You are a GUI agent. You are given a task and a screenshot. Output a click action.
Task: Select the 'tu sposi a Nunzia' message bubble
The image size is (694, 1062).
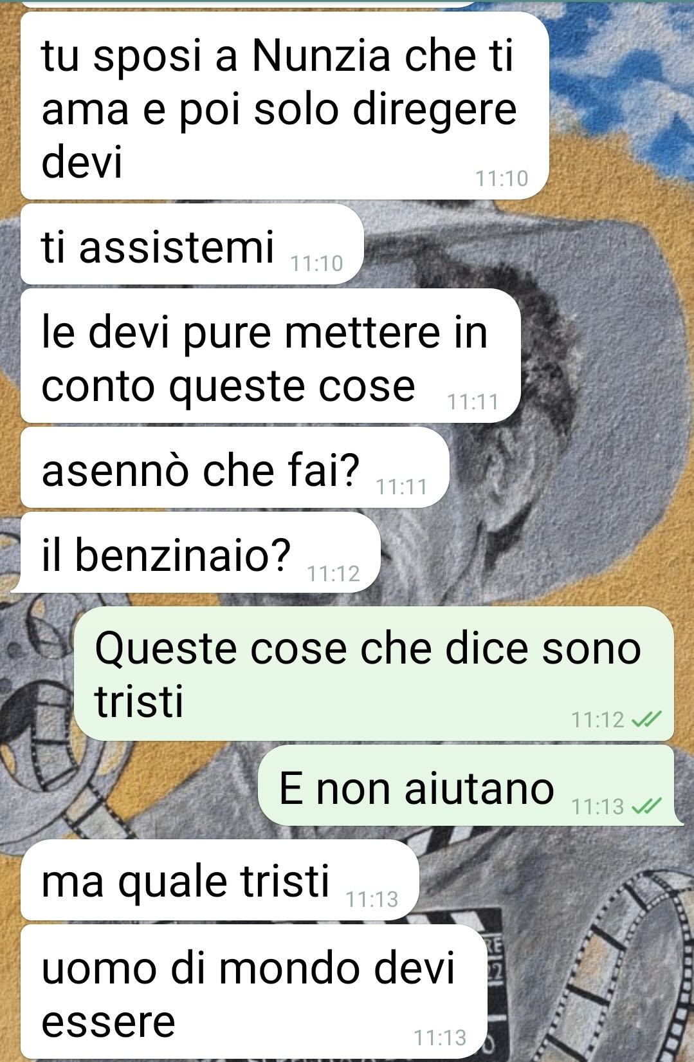284,106
